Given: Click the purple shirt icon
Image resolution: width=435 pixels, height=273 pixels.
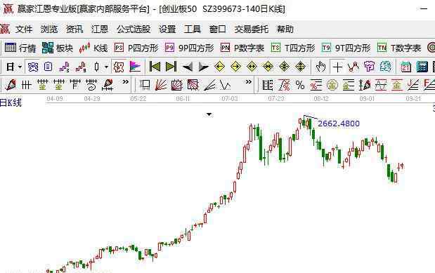Looking at the screenshot, I should click(369, 67).
